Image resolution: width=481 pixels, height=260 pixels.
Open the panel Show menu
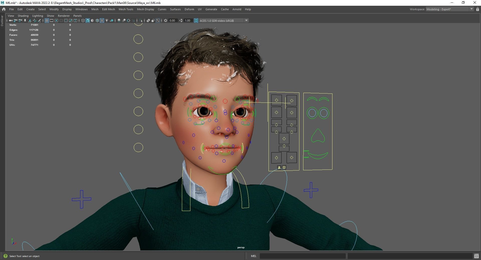pos(50,15)
